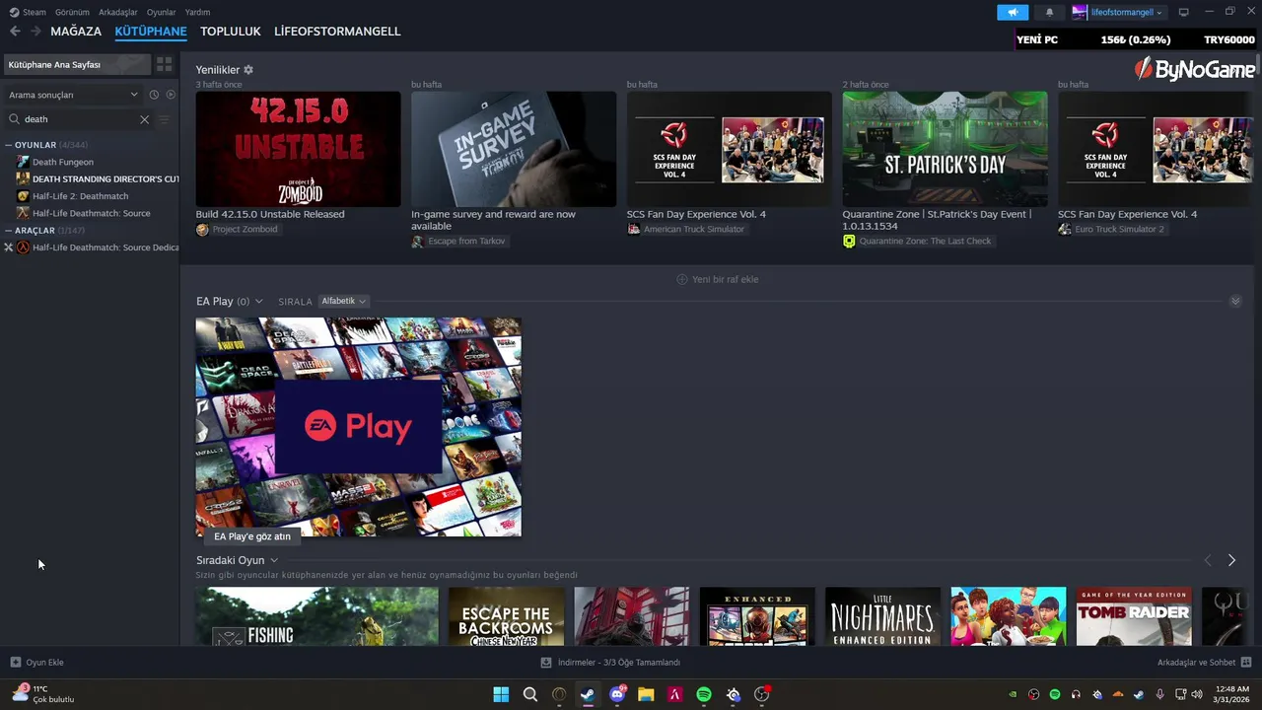Go to the MAĞAZA tab

click(x=76, y=32)
